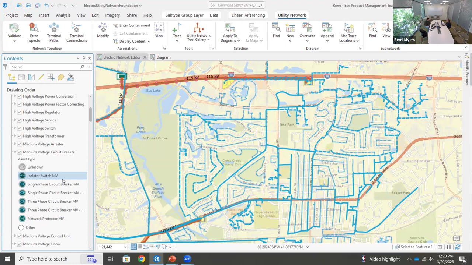Select List By Labeling tag icon
This screenshot has width=472, height=265.
[61, 77]
